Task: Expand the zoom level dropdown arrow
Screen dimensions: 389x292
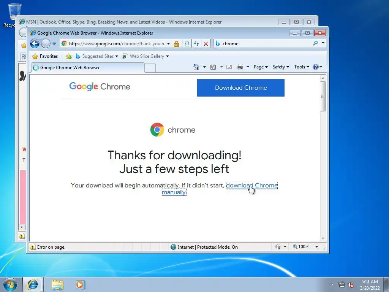Action: point(316,246)
